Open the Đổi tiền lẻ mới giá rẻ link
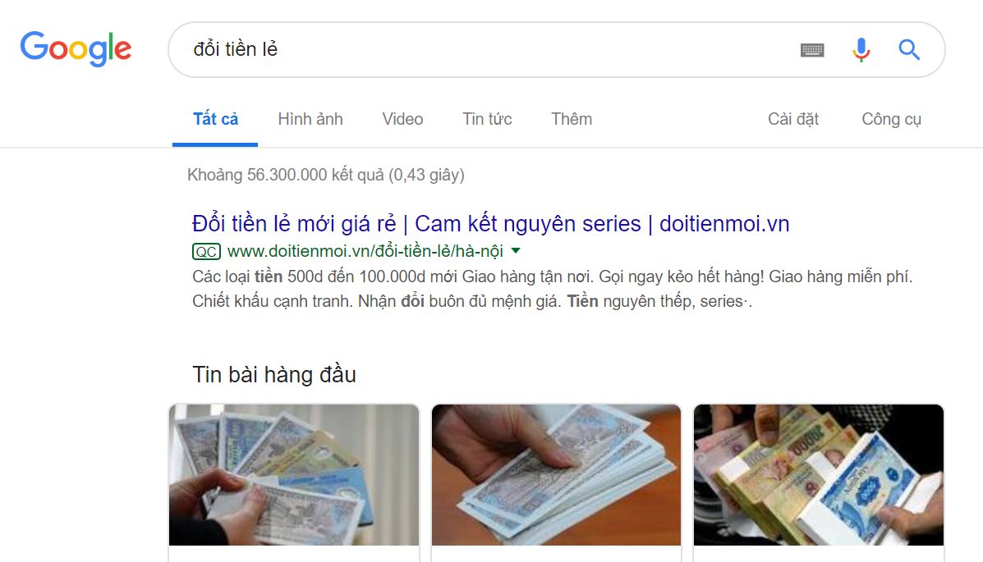The height and width of the screenshot is (562, 983). 490,224
